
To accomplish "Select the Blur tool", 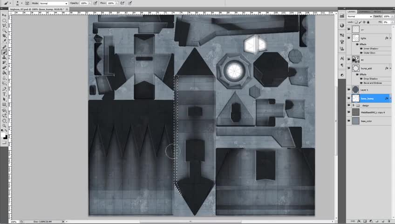I will coord(4,78).
